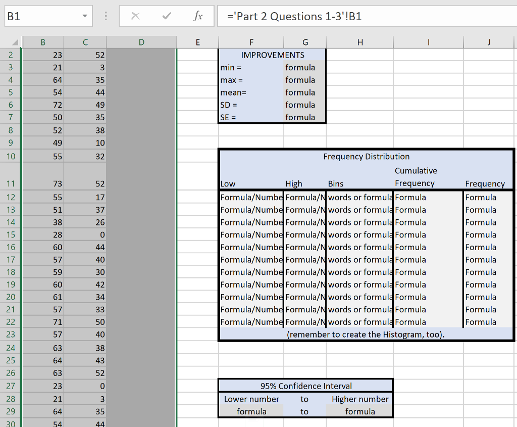This screenshot has height=427, width=517.
Task: Select column J header
Action: tap(488, 41)
